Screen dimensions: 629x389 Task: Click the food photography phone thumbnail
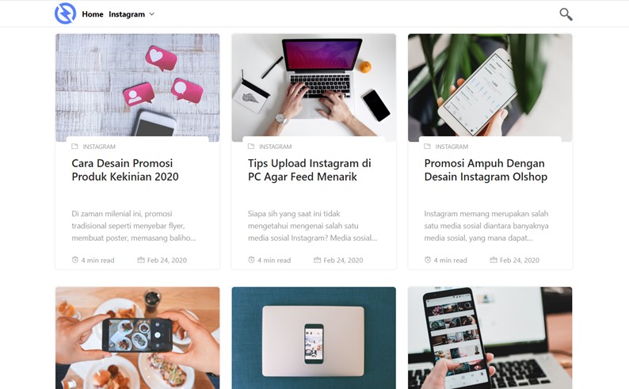click(138, 338)
